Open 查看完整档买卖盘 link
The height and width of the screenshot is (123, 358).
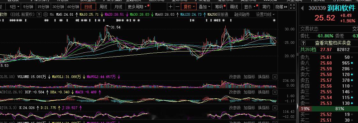(x=333, y=43)
